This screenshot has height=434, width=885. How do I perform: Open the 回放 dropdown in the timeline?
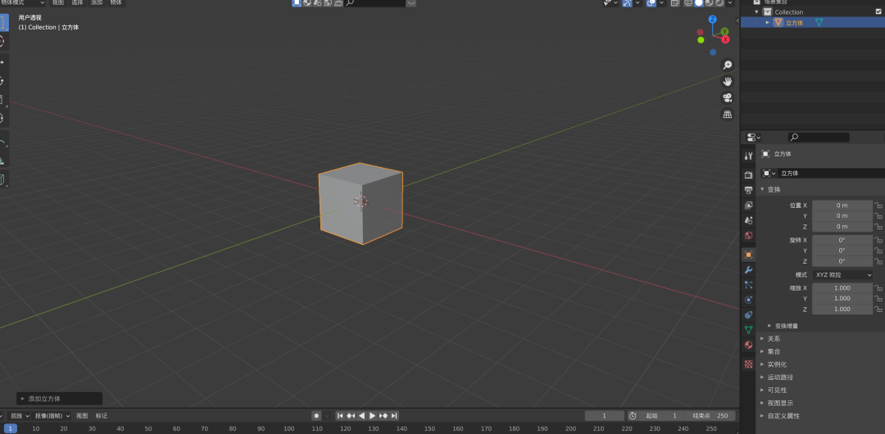click(20, 416)
